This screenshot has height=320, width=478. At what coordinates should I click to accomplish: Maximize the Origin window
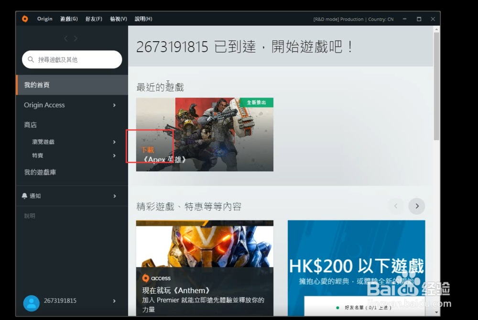[x=419, y=19]
